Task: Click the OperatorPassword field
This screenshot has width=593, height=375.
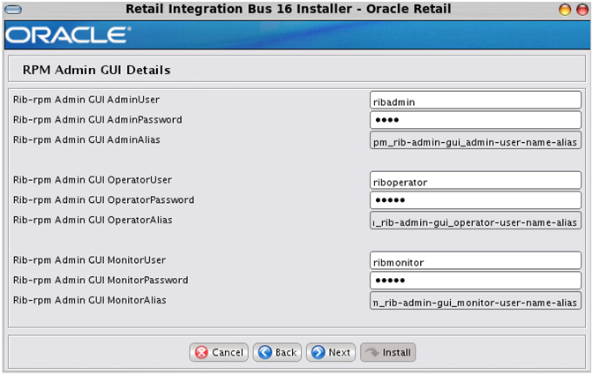Action: [476, 200]
